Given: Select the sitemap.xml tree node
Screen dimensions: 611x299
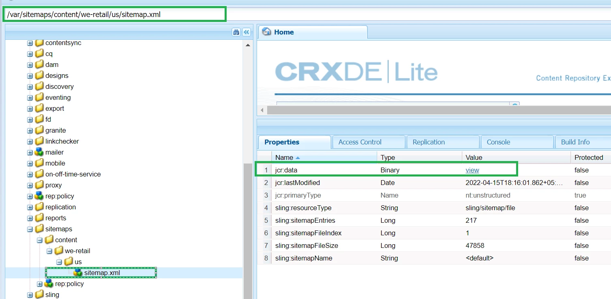Looking at the screenshot, I should pyautogui.click(x=102, y=273).
